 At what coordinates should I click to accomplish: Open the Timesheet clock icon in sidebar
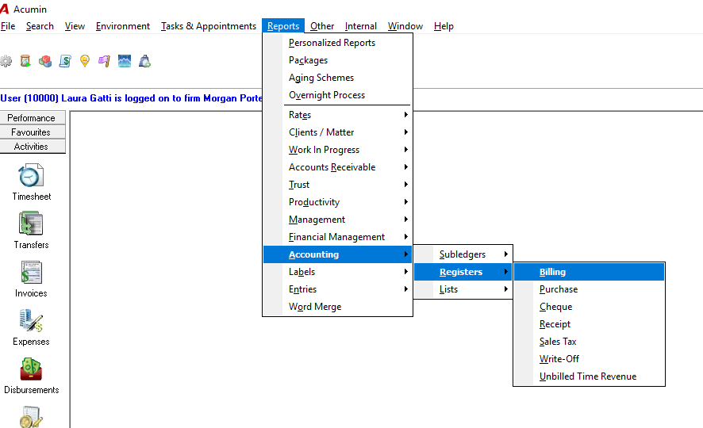coord(31,175)
